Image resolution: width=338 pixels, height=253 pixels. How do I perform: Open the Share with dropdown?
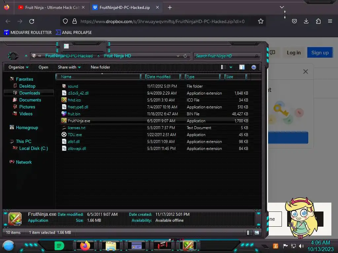click(69, 67)
